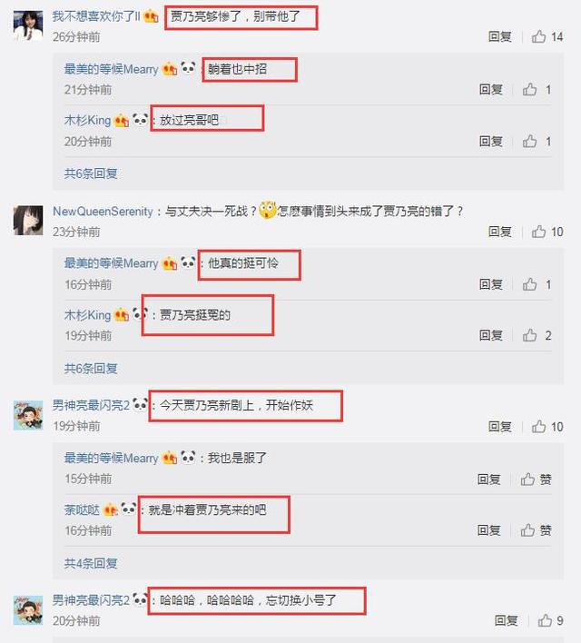Like the '忘切换小号了' comment
Screen dimensions: 581x643
click(x=550, y=620)
